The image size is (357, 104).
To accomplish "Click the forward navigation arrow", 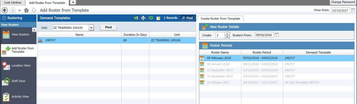I will point(13,10).
